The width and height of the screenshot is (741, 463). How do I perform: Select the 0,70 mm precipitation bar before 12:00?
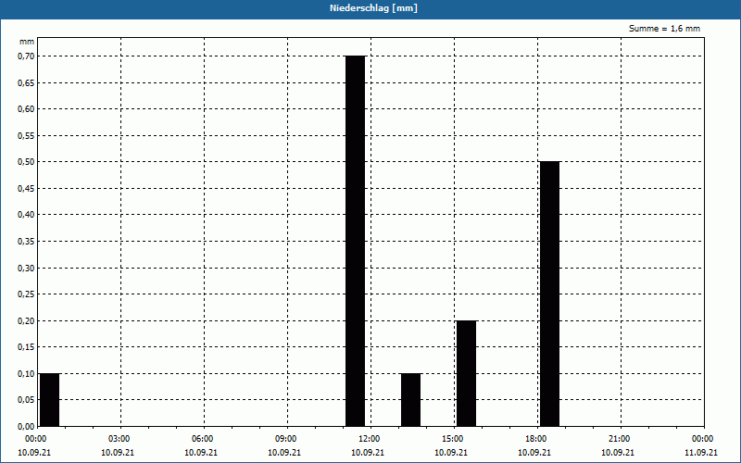point(356,241)
